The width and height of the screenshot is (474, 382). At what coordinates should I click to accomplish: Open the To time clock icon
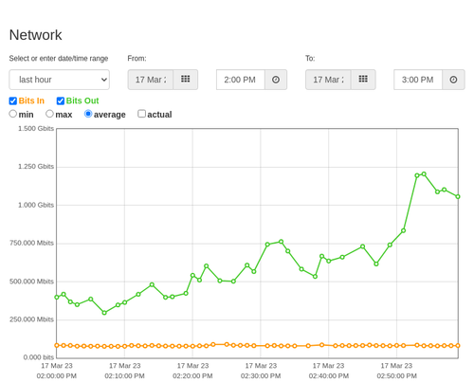pyautogui.click(x=453, y=80)
